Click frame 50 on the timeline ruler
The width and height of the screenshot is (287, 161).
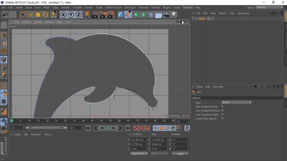tap(101, 121)
